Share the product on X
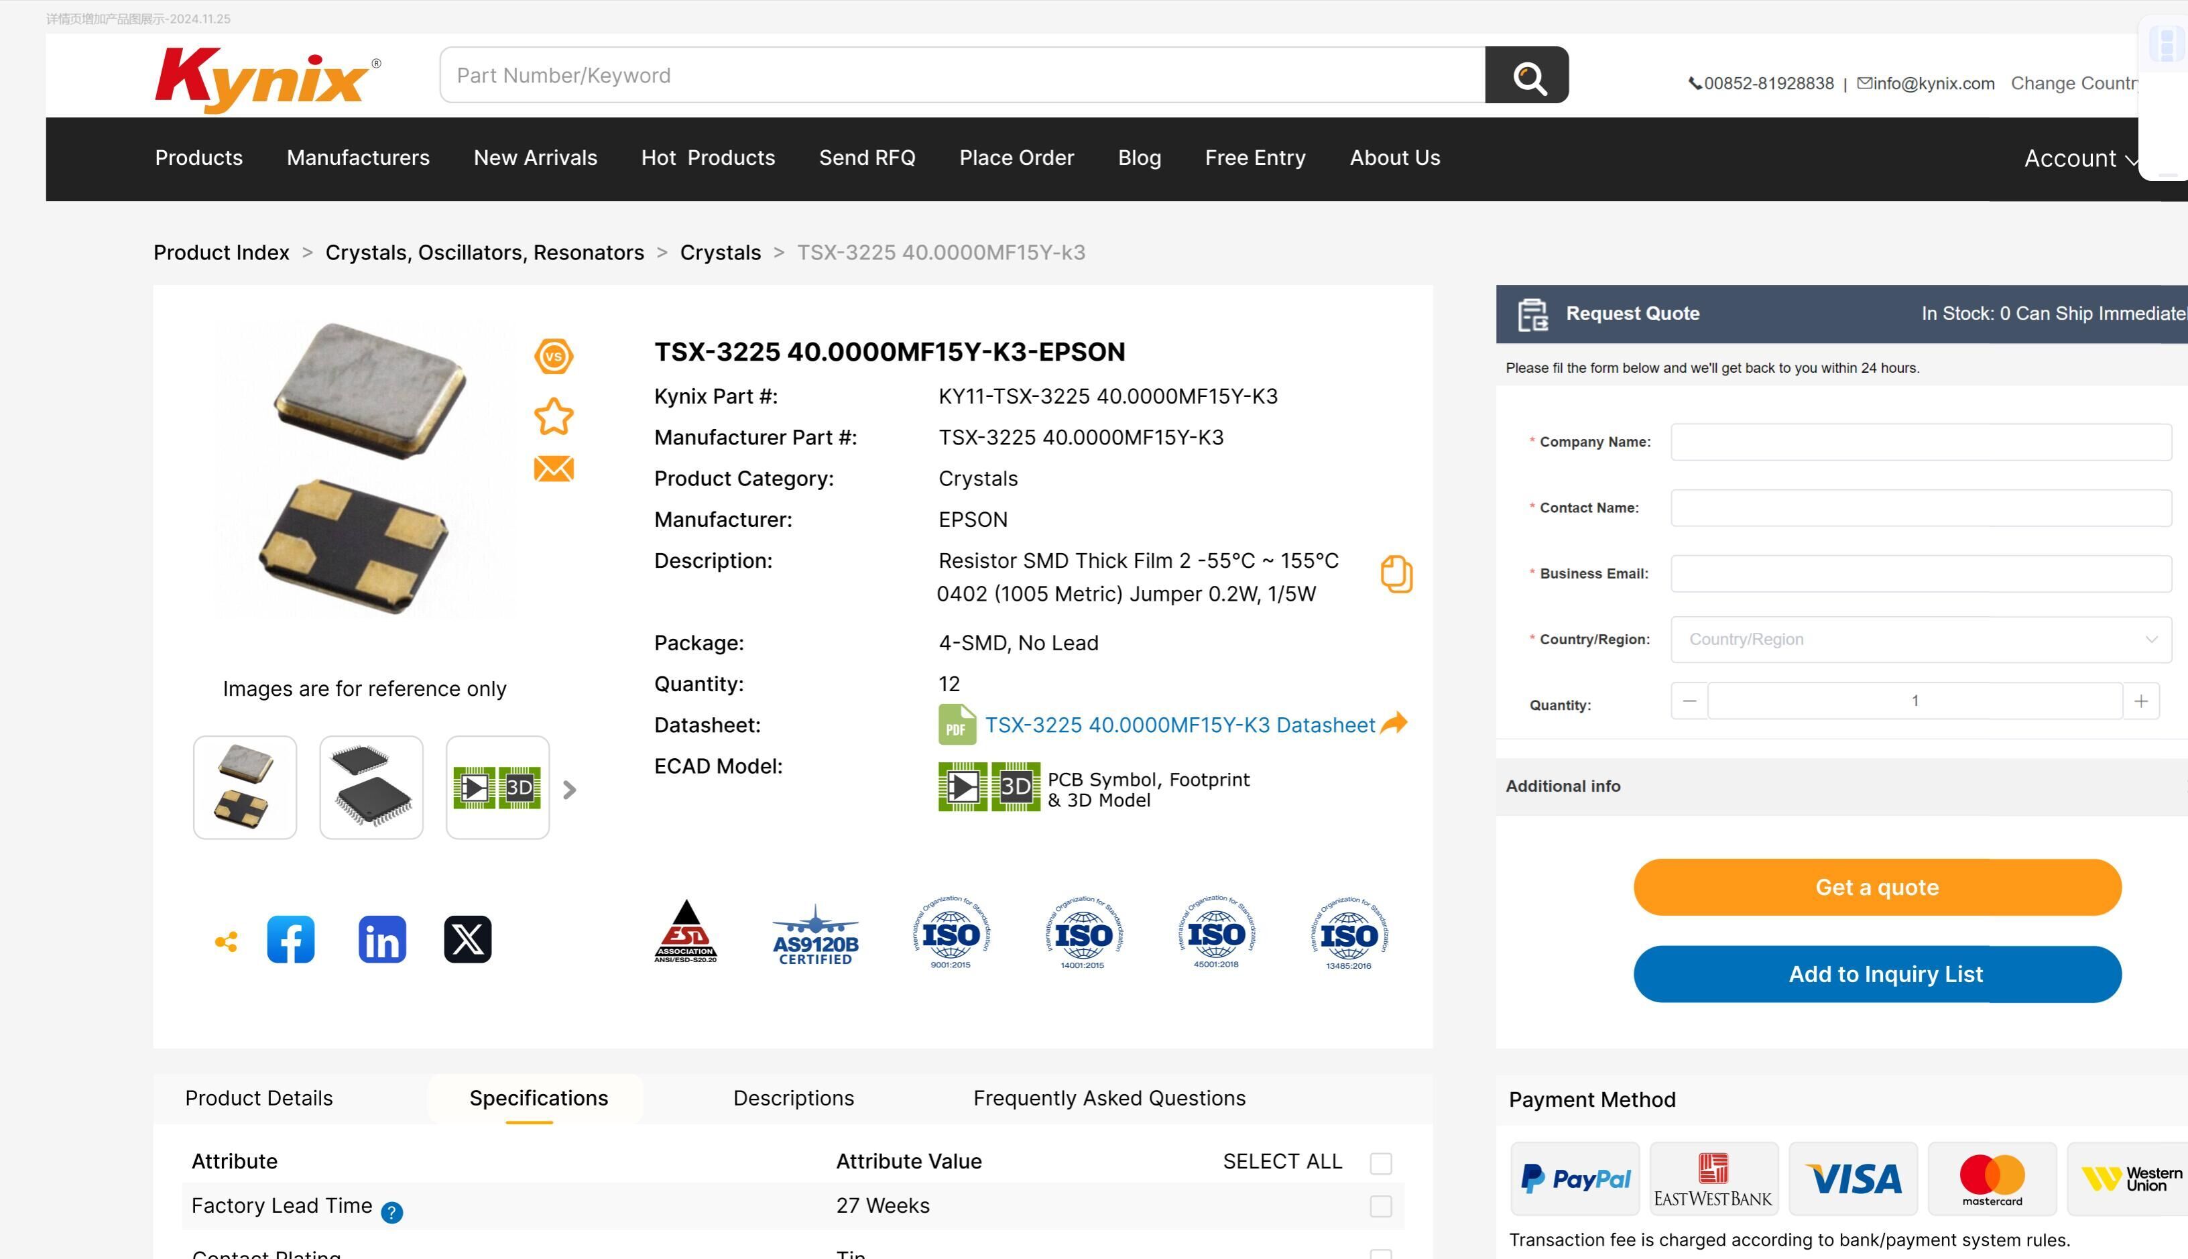 [x=468, y=939]
